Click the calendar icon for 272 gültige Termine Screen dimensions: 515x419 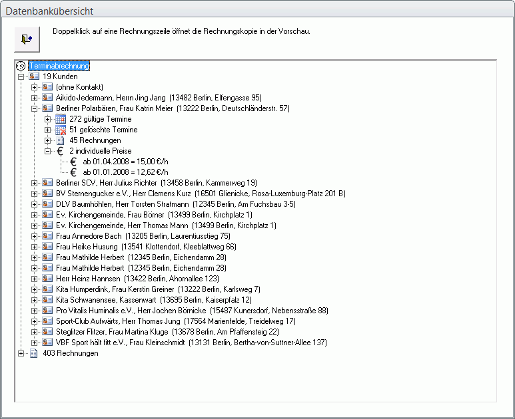click(x=61, y=119)
